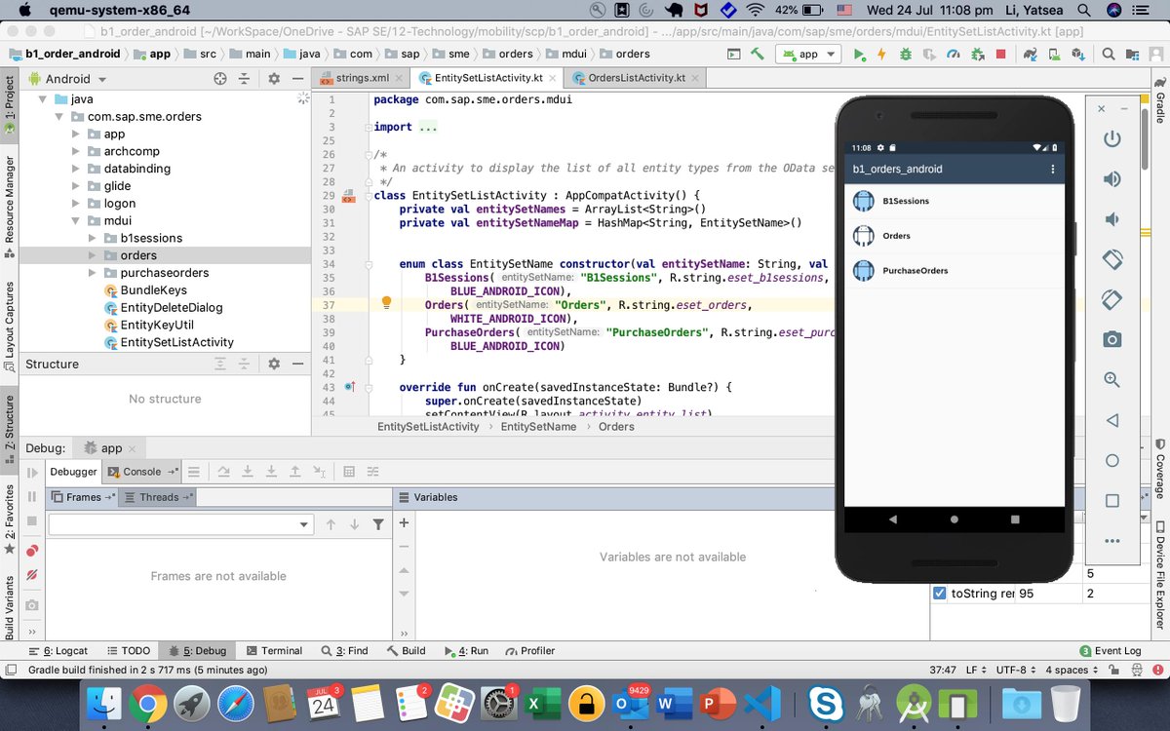Viewport: 1170px width, 731px height.
Task: Open the SDK Manager icon
Action: point(1078,55)
